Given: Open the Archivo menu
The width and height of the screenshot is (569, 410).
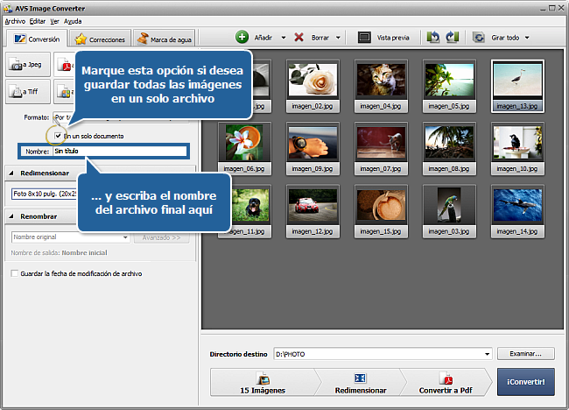Looking at the screenshot, I should pos(15,19).
